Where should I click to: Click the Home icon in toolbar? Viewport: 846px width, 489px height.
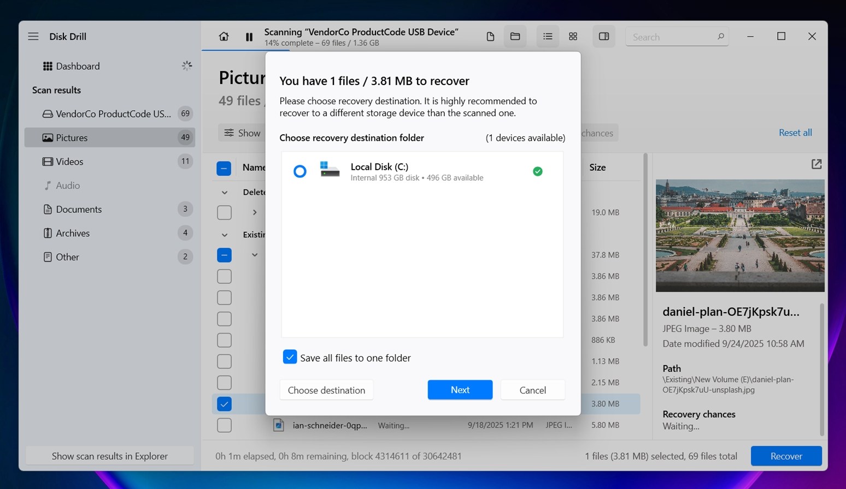click(224, 37)
